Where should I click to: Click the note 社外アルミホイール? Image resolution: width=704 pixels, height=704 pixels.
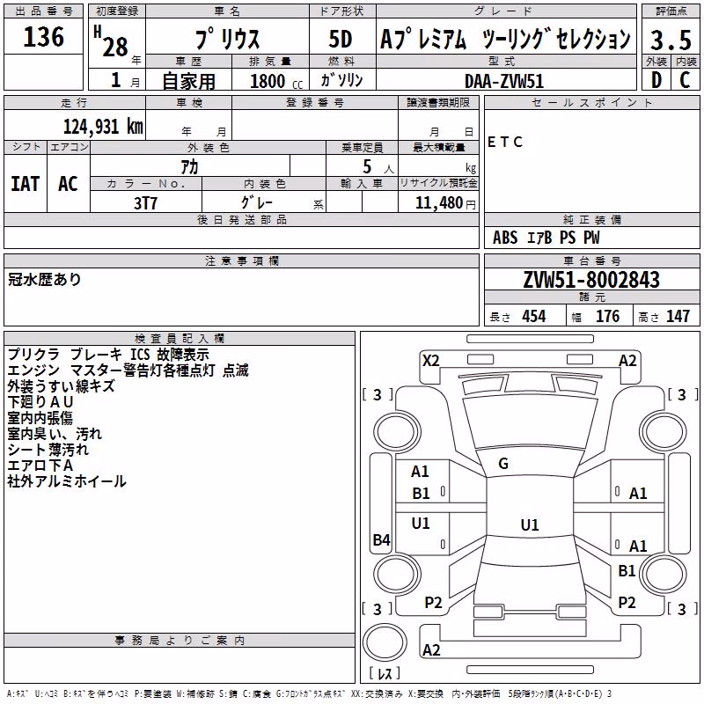click(x=67, y=481)
